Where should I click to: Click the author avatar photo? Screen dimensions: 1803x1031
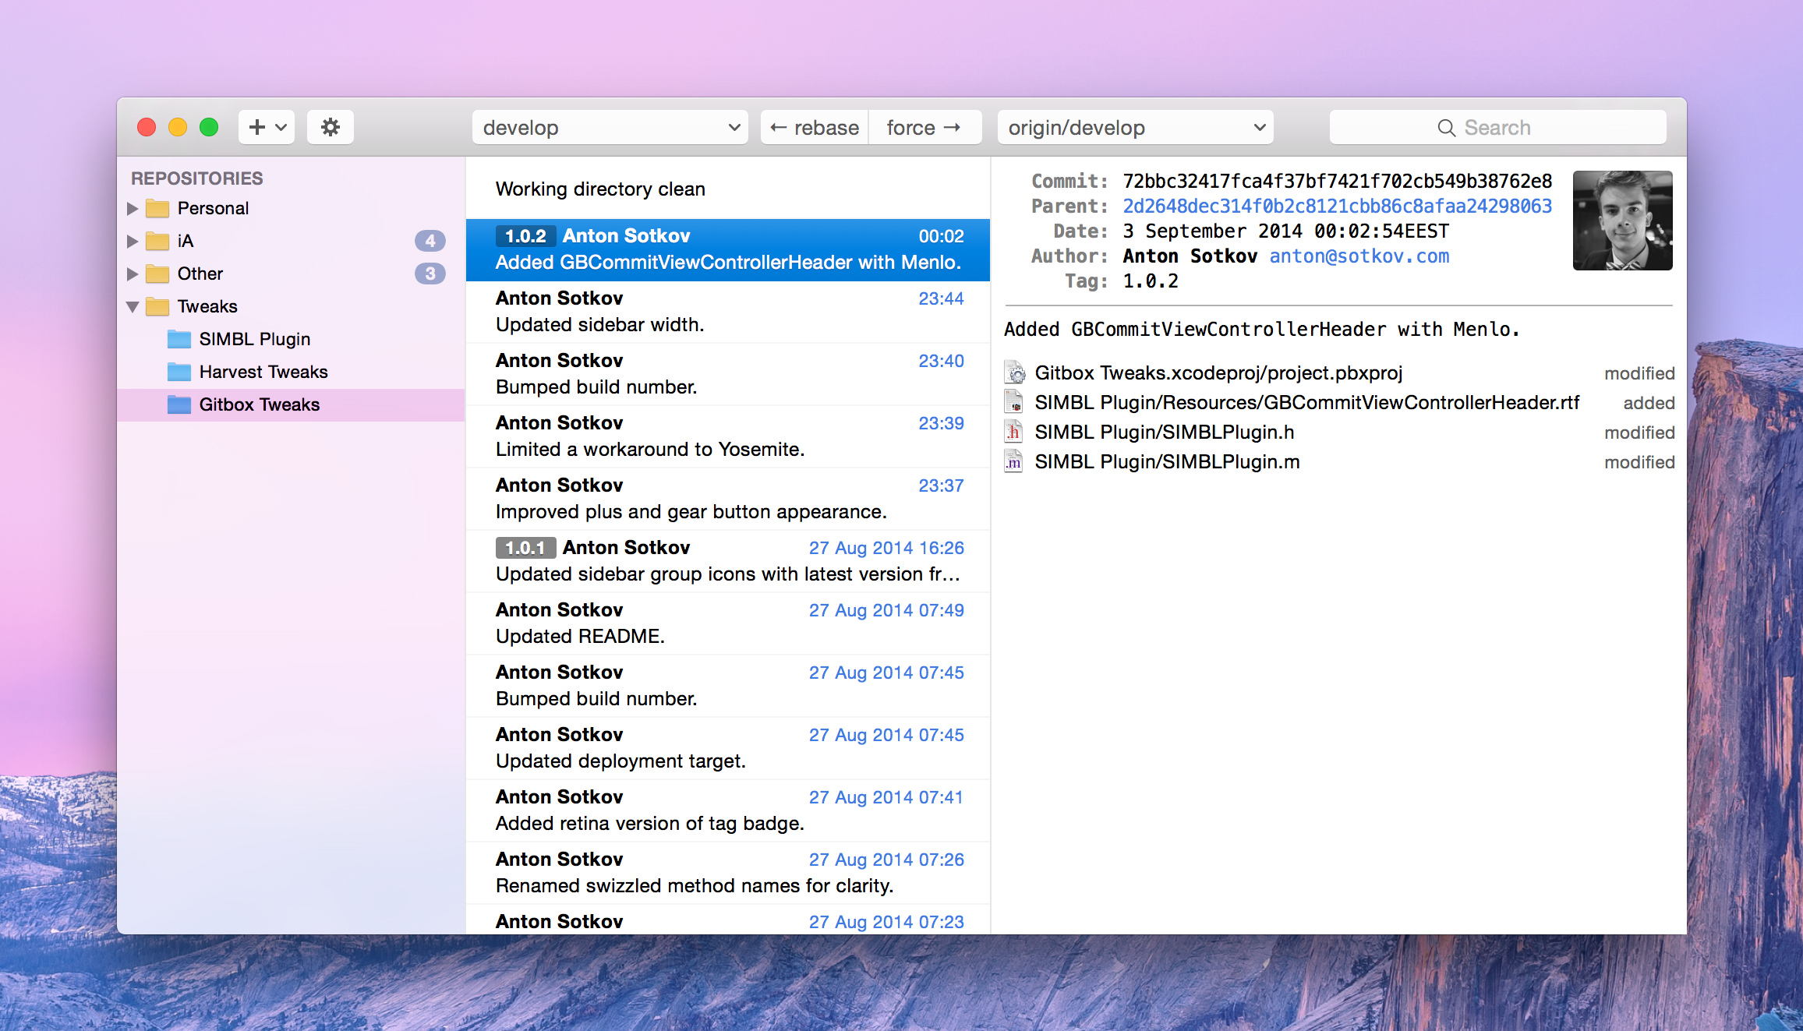1622,221
